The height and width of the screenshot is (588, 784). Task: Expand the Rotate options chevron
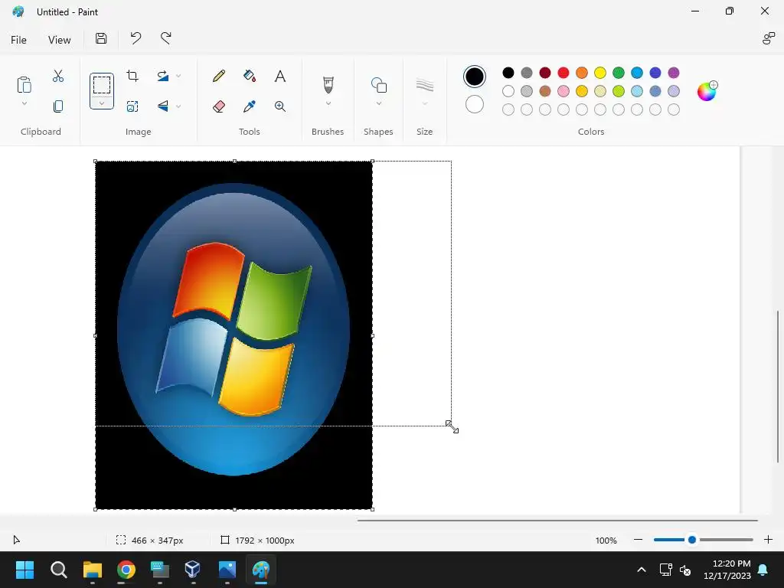click(178, 76)
